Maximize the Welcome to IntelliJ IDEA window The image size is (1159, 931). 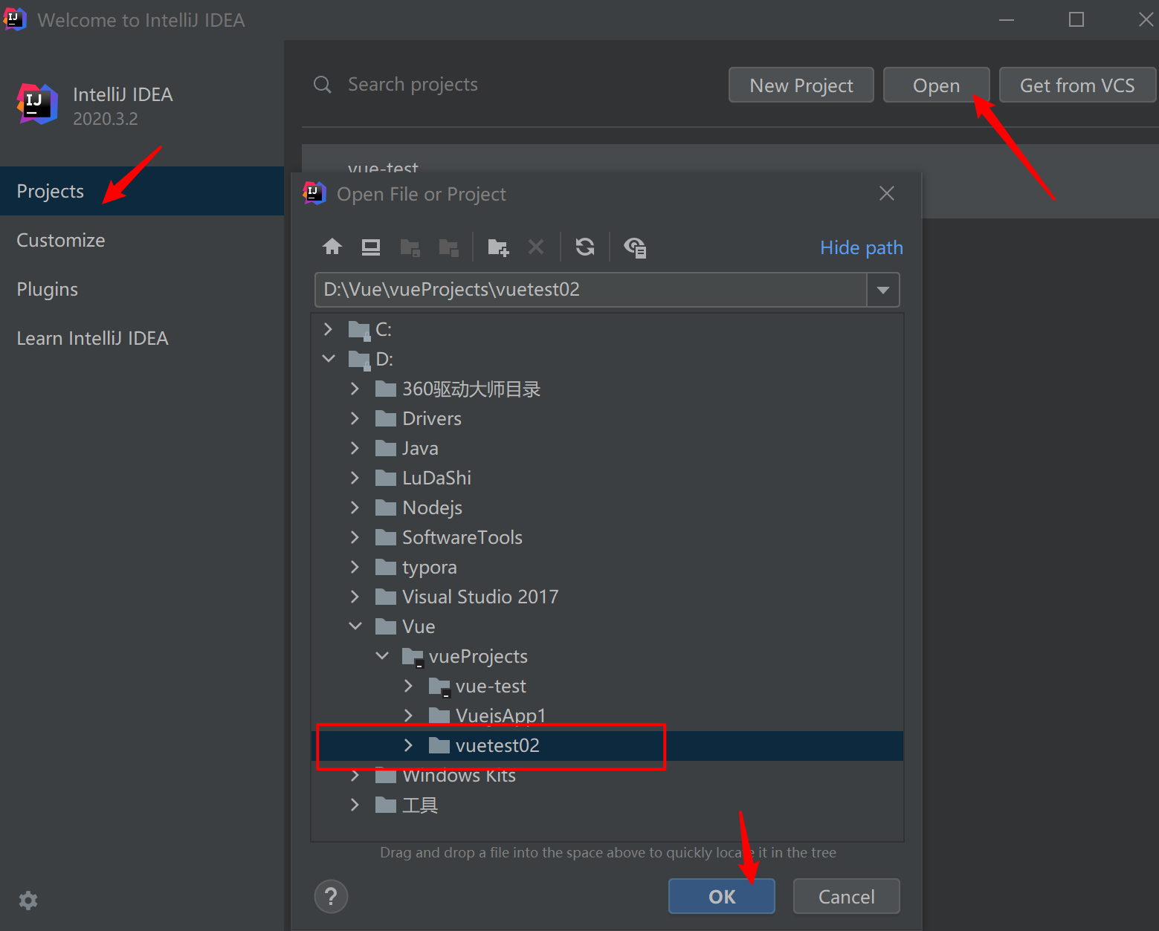[x=1076, y=19]
